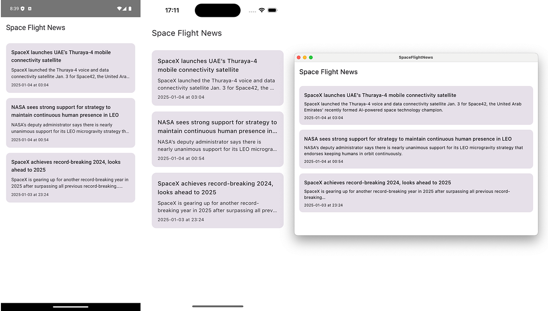Click the SpaceFlightNews window title bar
The width and height of the screenshot is (548, 311).
coord(416,57)
